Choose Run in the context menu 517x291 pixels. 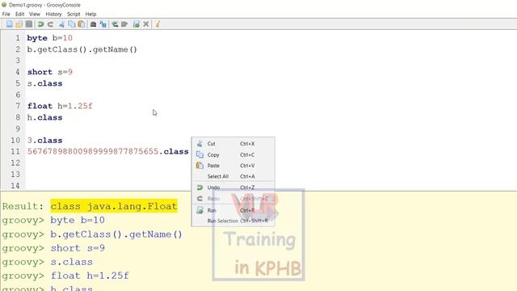(x=233, y=210)
